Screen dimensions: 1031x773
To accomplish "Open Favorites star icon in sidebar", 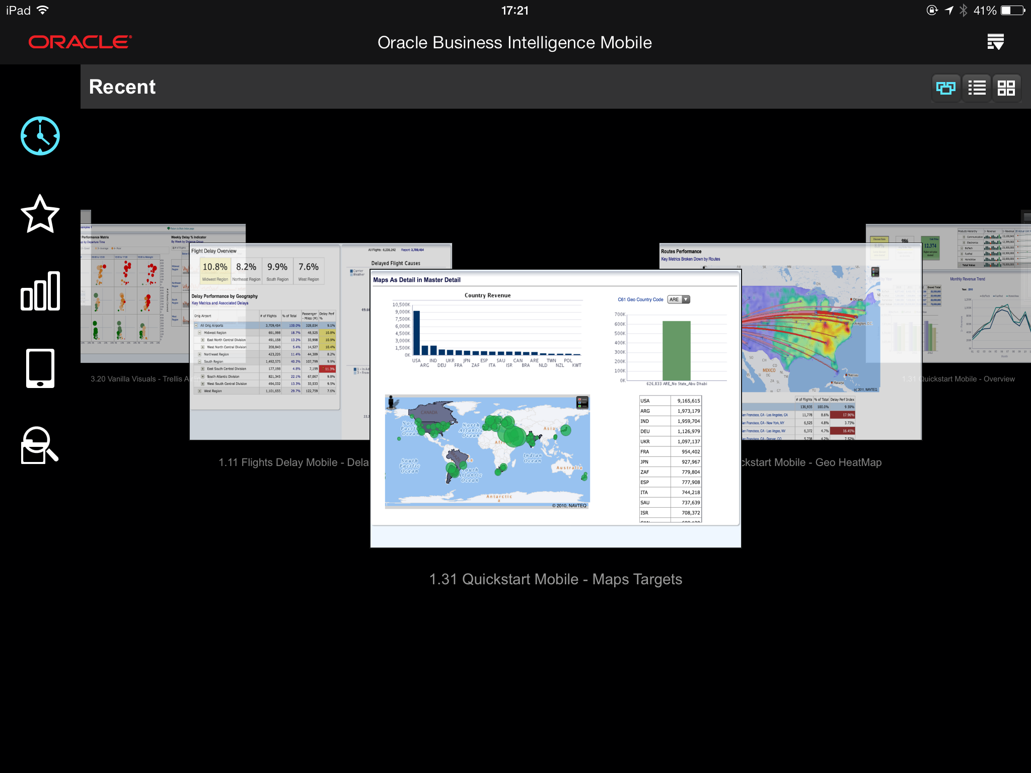I will (x=40, y=213).
